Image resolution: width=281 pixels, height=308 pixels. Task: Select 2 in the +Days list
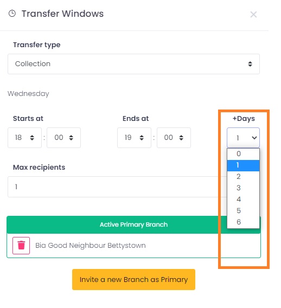pyautogui.click(x=243, y=177)
